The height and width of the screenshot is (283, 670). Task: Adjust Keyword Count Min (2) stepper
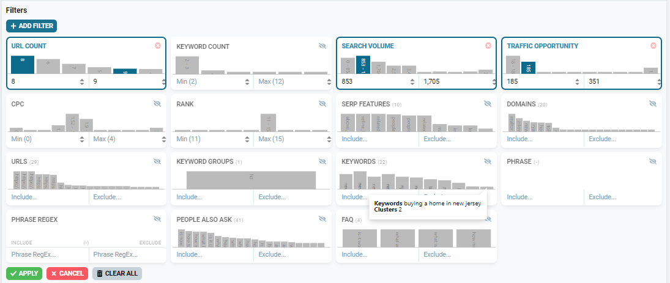point(247,81)
